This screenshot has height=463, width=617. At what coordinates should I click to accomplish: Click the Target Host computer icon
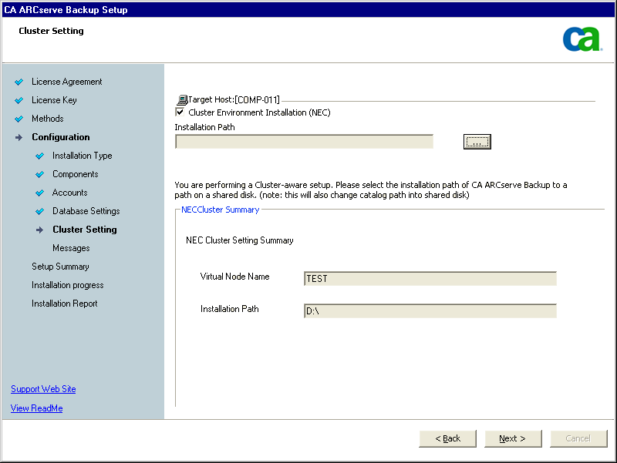click(x=182, y=100)
